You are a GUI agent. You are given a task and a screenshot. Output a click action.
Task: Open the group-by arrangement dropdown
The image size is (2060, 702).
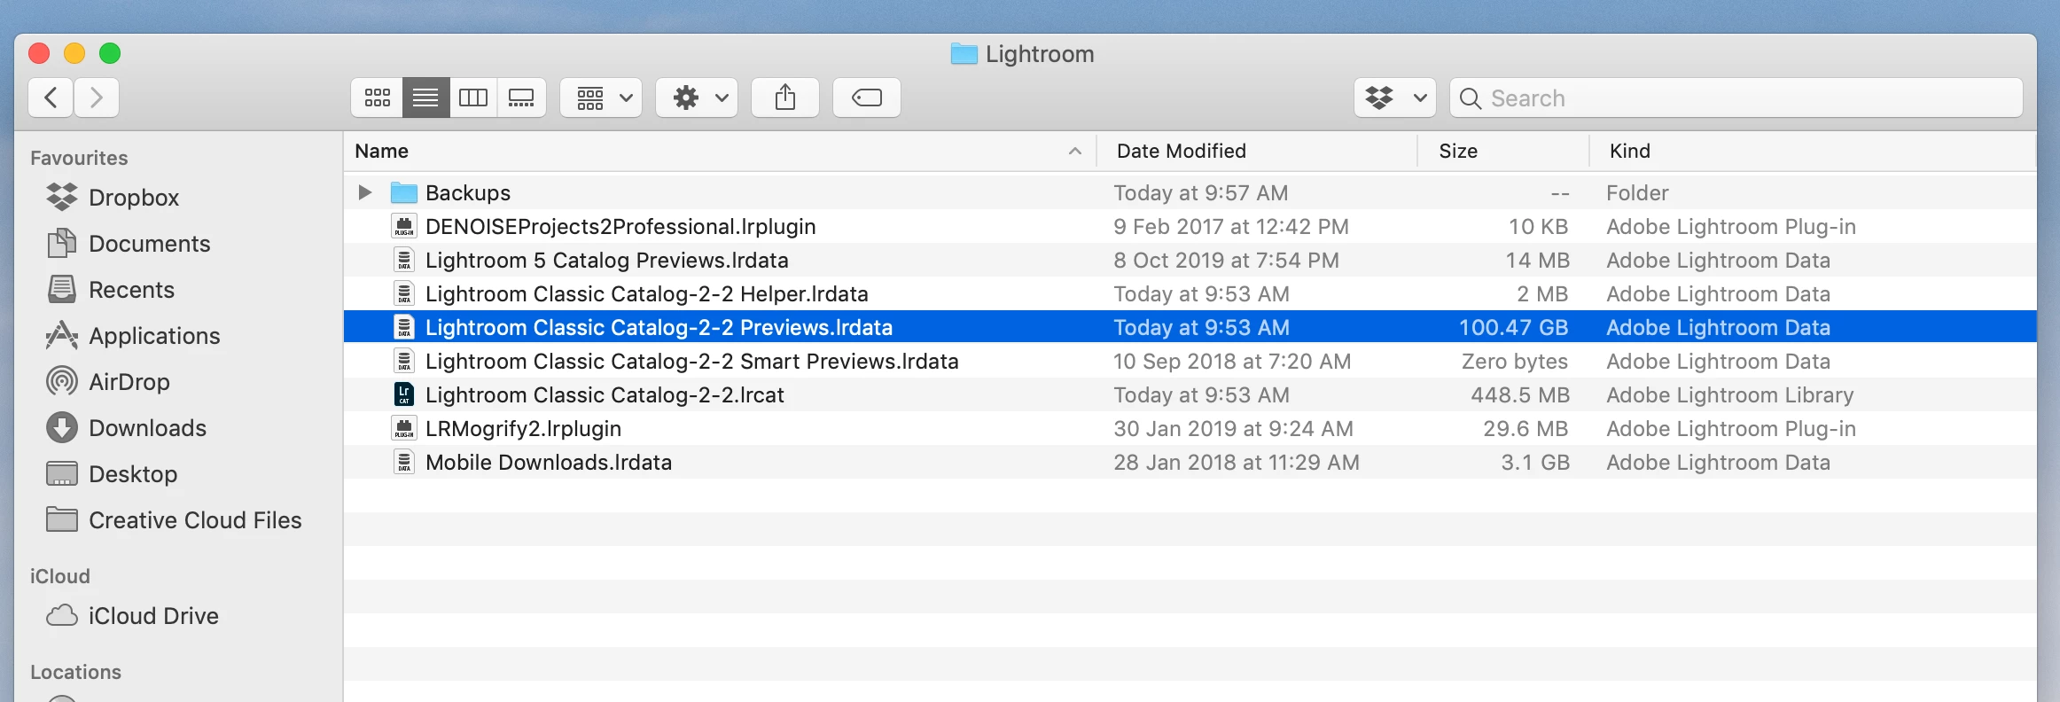point(601,97)
